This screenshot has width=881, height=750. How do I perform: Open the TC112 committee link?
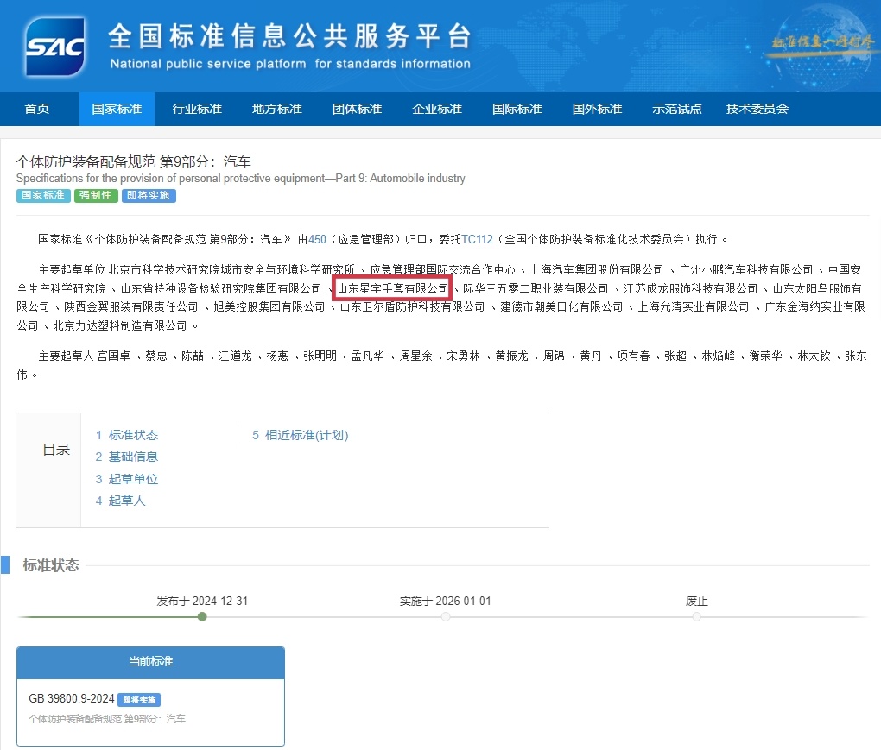point(477,240)
